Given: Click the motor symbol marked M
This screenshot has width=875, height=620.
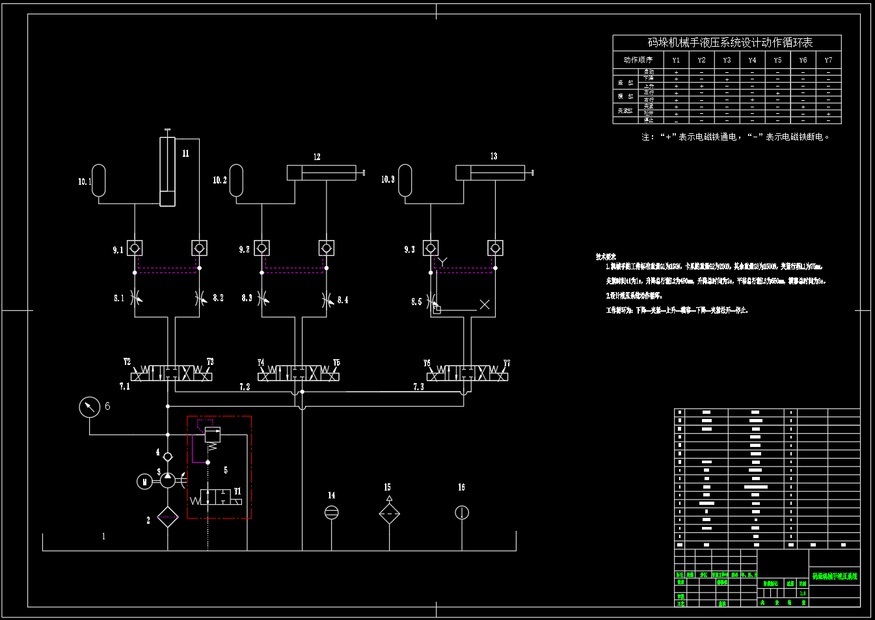Looking at the screenshot, I should (x=144, y=481).
